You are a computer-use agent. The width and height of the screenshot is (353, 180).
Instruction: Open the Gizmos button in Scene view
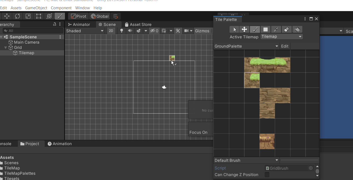pyautogui.click(x=202, y=31)
